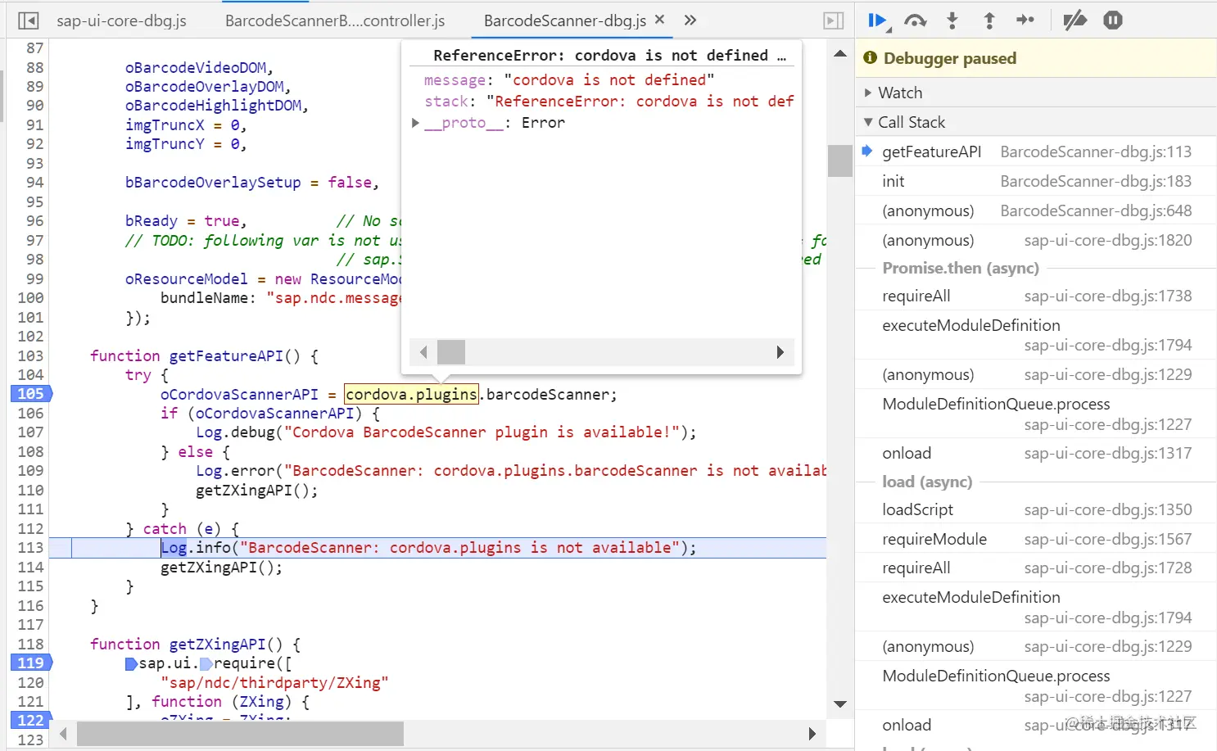Step into next function call
Screen dimensions: 1217x751
pyautogui.click(x=952, y=20)
